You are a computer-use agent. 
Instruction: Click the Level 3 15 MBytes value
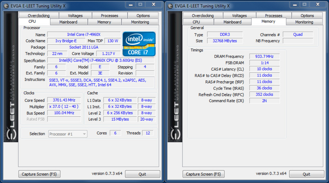(120, 119)
